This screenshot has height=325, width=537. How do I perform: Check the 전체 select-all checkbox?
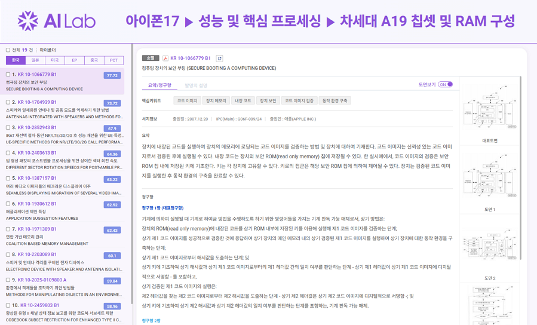(x=8, y=50)
